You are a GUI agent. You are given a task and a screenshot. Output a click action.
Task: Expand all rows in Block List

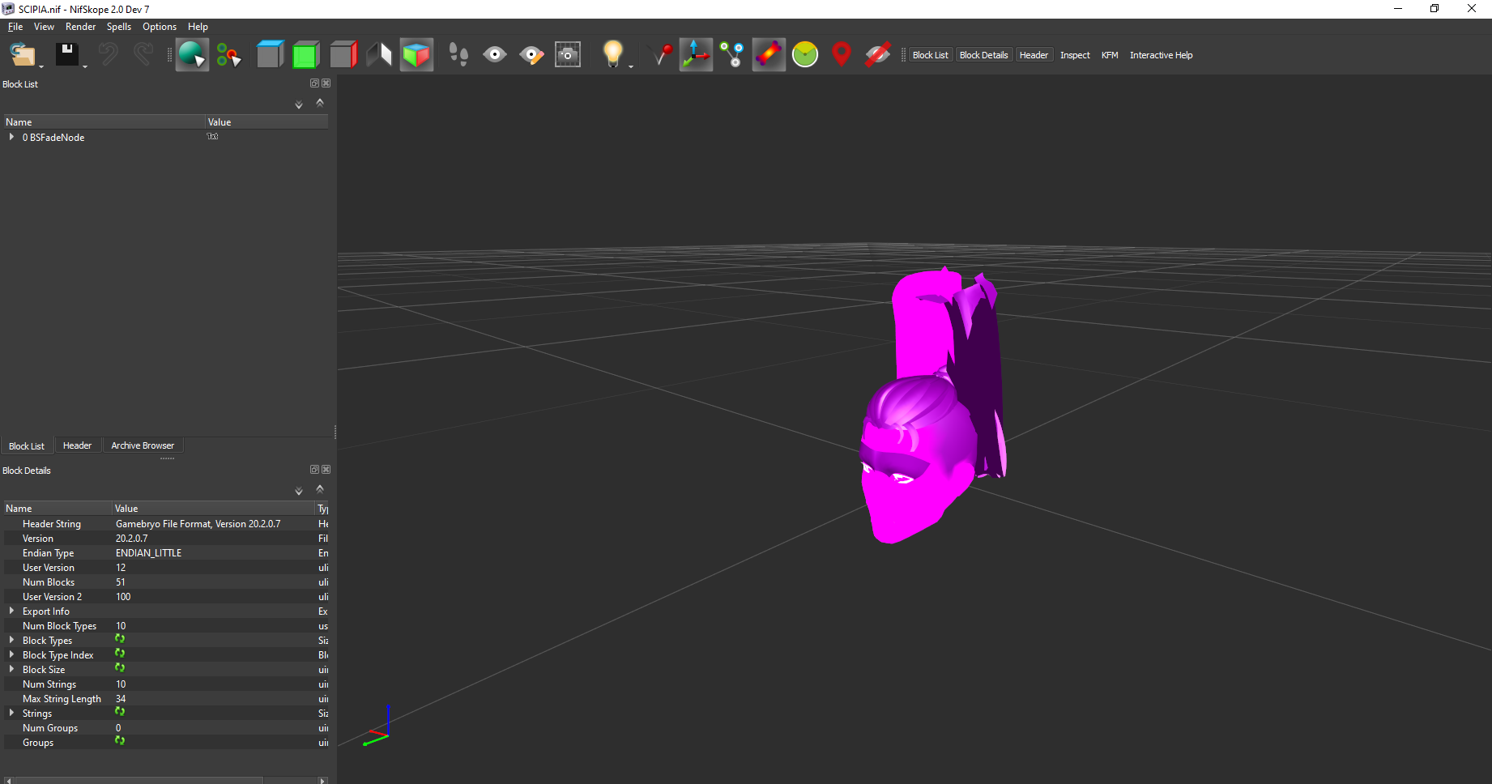pyautogui.click(x=299, y=104)
